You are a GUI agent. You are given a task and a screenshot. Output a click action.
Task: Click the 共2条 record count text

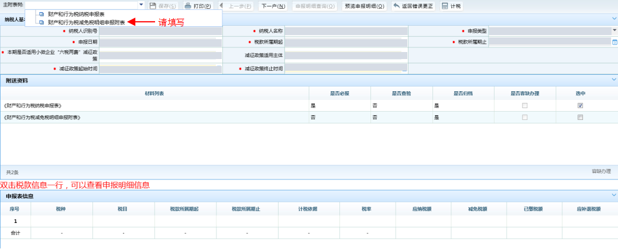pyautogui.click(x=12, y=172)
